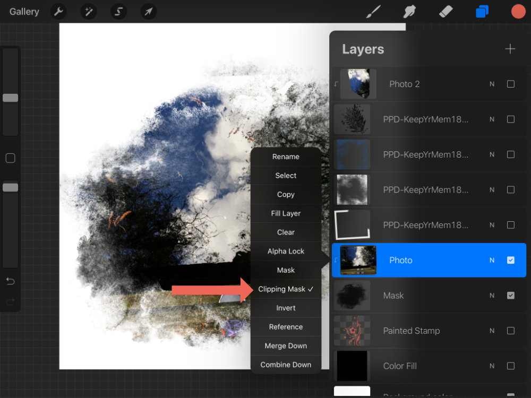Open blend mode N for Painted Stamp layer

[492, 331]
